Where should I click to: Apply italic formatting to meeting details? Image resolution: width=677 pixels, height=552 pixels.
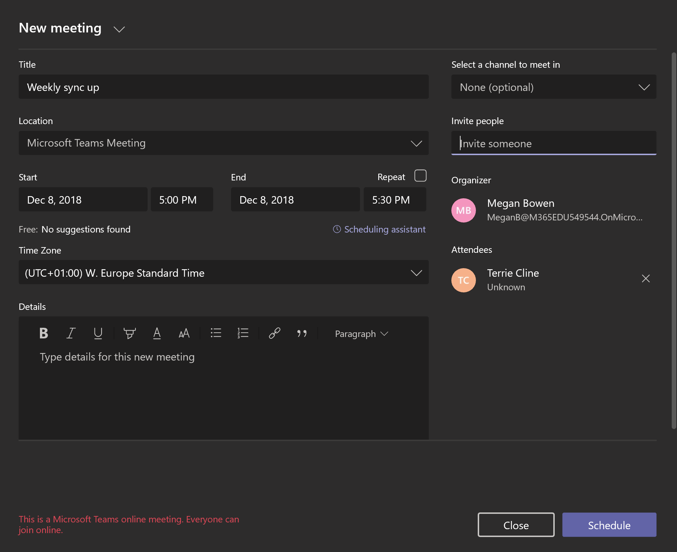coord(71,333)
